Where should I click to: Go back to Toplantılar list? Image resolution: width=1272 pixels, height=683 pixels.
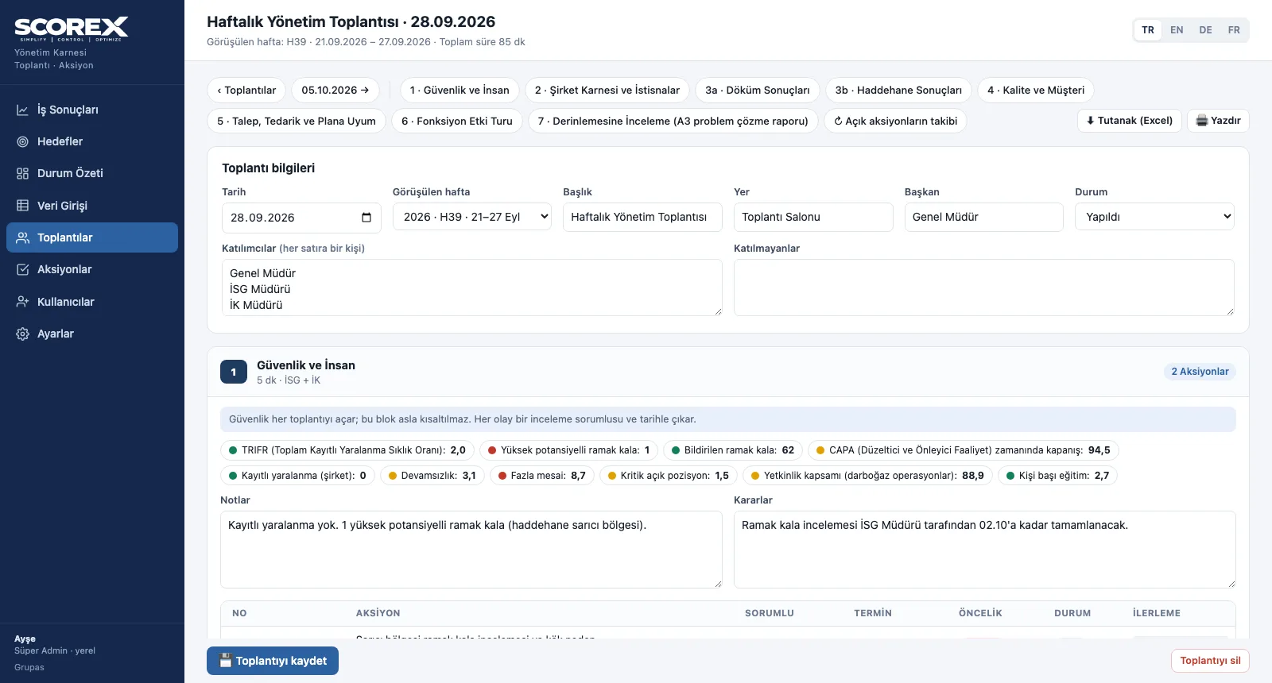(x=246, y=90)
